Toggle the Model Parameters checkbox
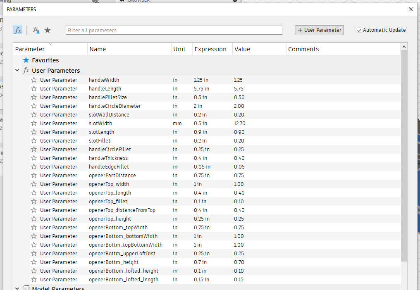Image resolution: width=420 pixels, height=290 pixels. coord(26,288)
